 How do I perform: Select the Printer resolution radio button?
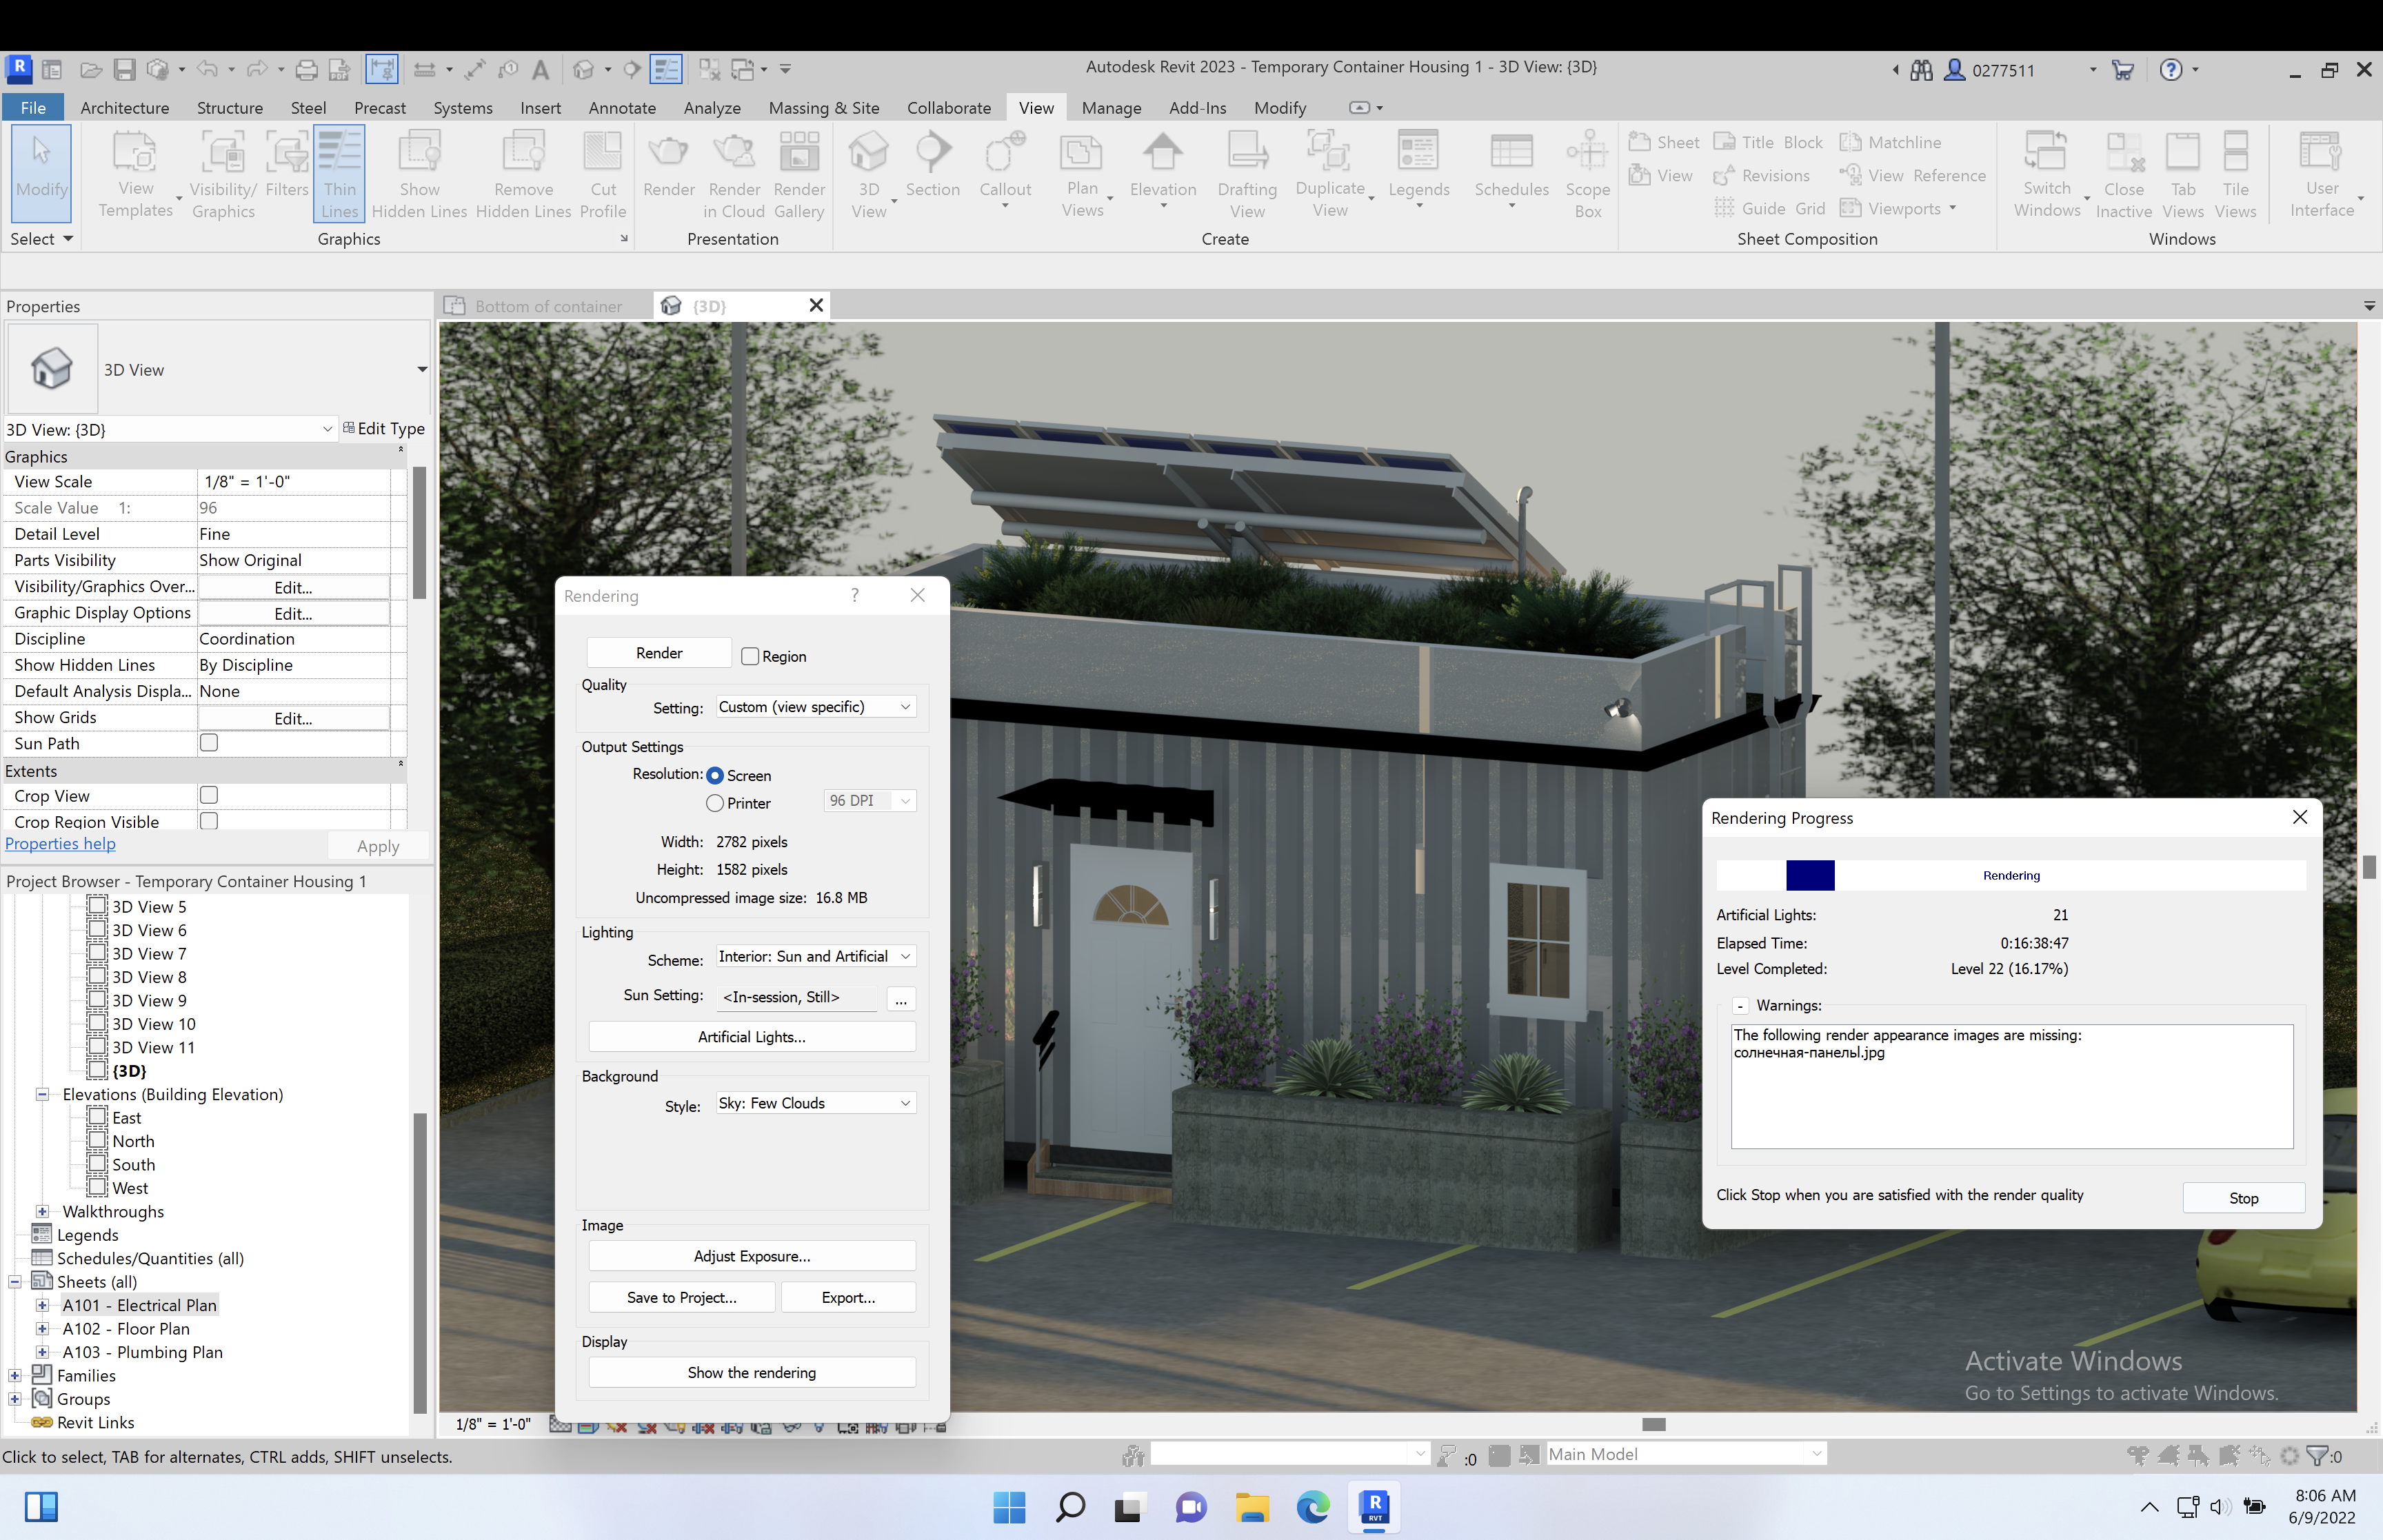pyautogui.click(x=715, y=803)
